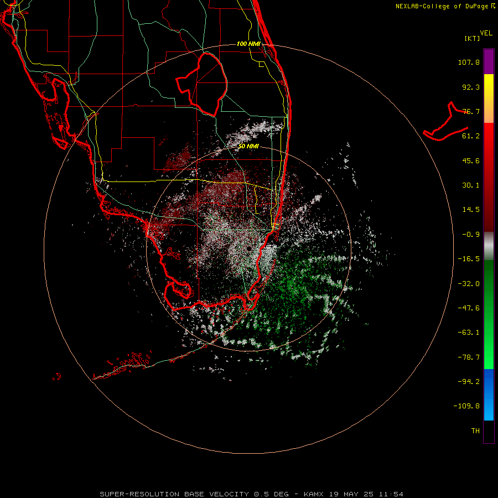Click the TH label on the scale
This screenshot has width=498, height=498.
click(475, 431)
